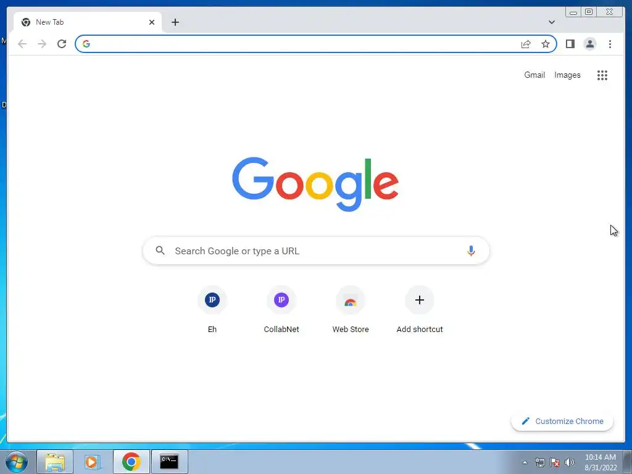
Task: Open the volume control in tray
Action: tap(570, 462)
